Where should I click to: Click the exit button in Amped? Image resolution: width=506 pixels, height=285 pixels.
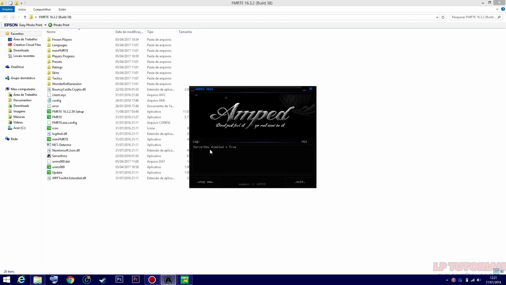(x=300, y=182)
